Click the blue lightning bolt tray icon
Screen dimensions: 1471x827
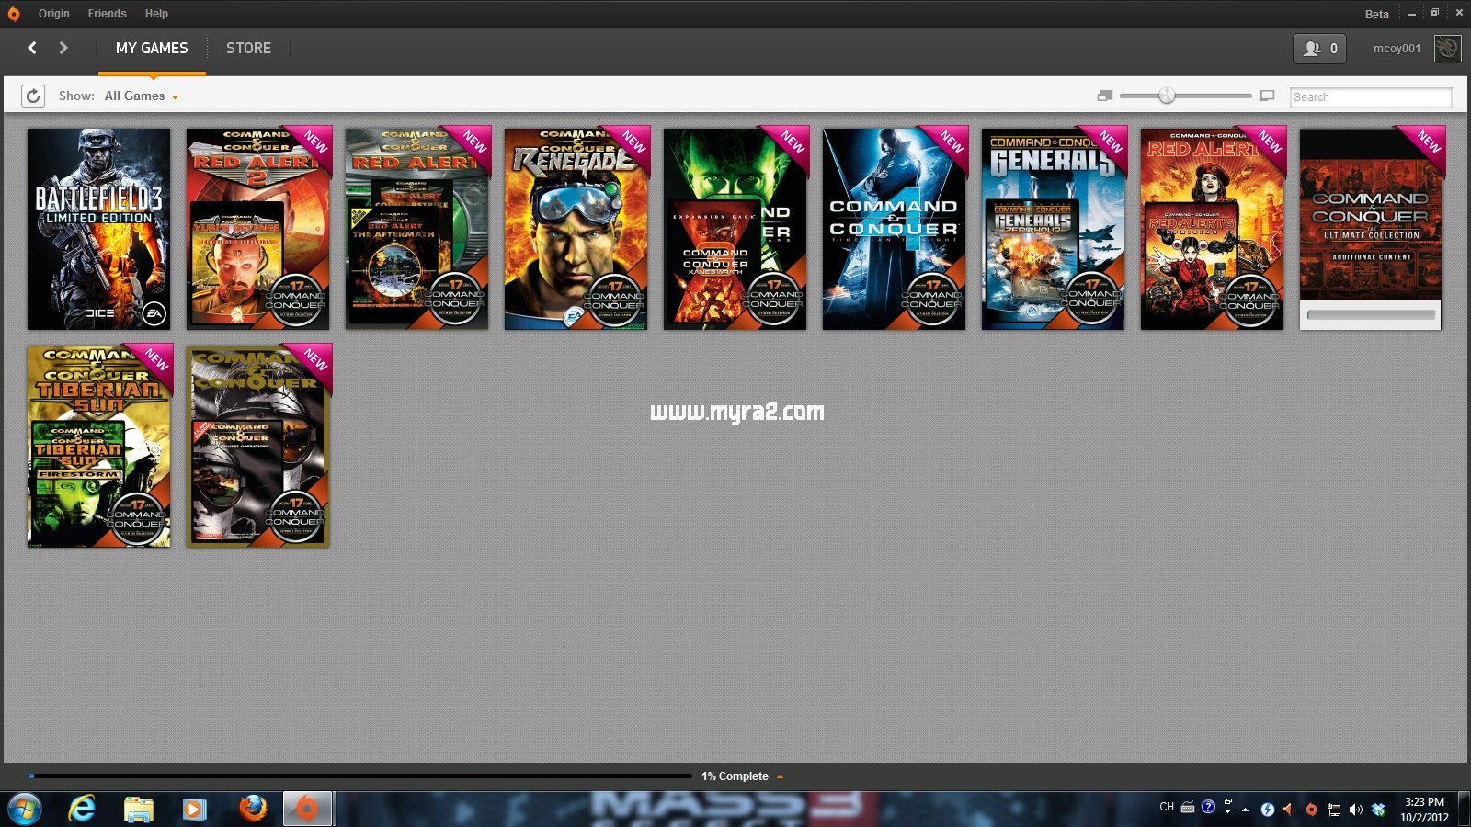[x=1268, y=810]
